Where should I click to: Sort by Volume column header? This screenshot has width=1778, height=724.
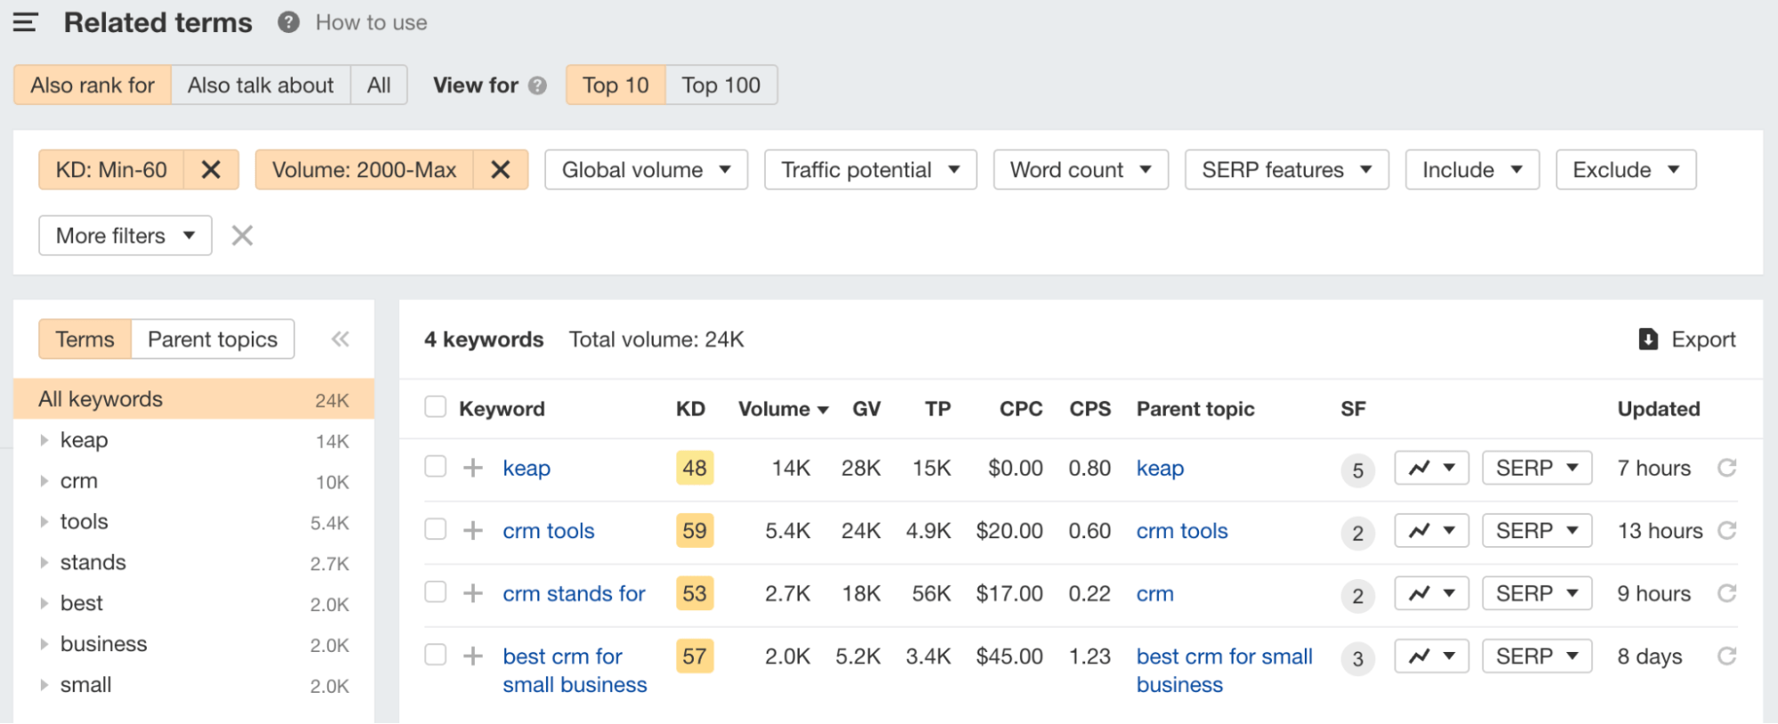(783, 409)
